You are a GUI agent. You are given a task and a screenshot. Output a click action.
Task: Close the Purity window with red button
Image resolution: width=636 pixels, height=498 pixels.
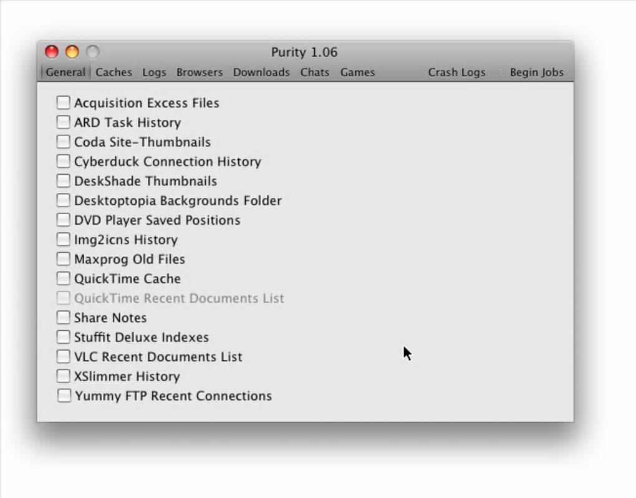[x=52, y=52]
